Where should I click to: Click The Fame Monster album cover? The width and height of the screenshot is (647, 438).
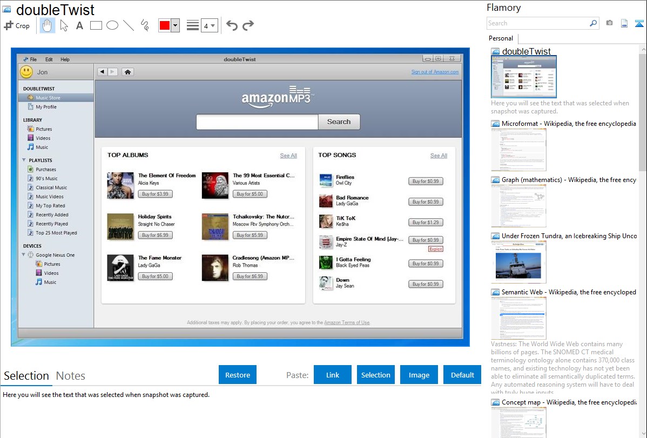click(120, 267)
